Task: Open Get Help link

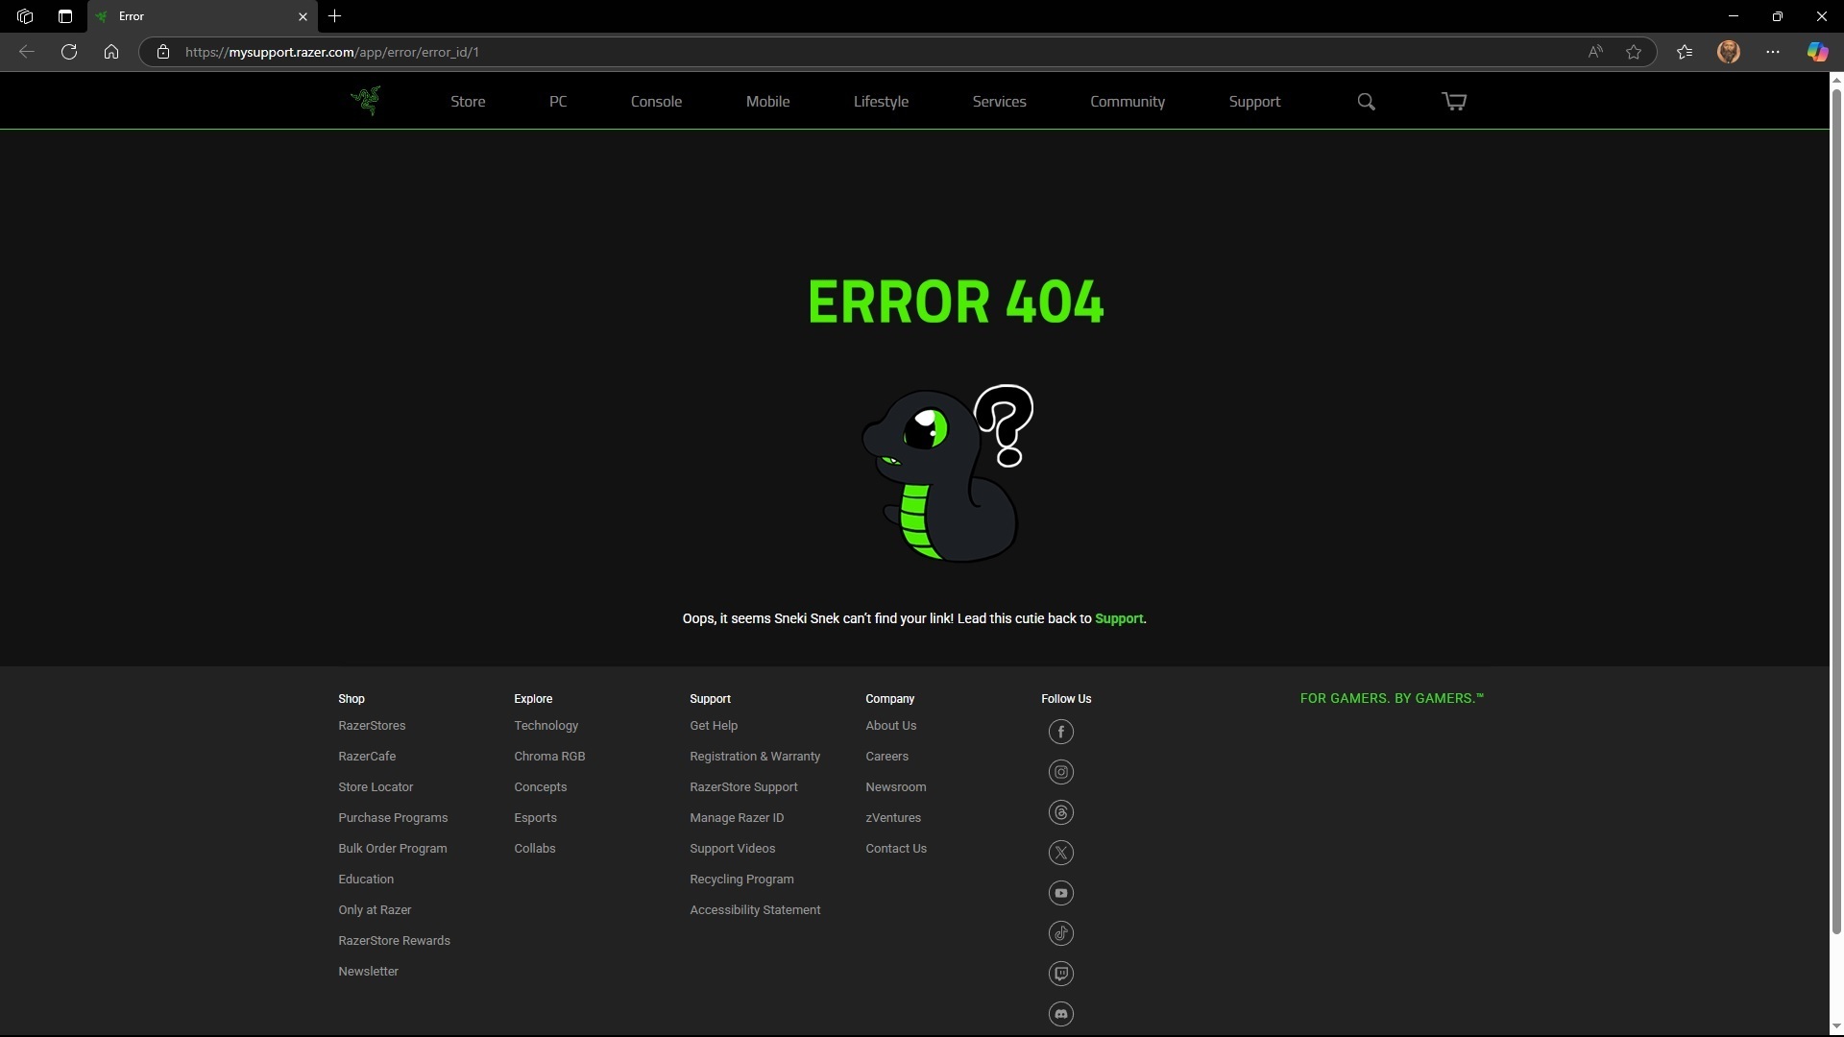Action: 714,726
